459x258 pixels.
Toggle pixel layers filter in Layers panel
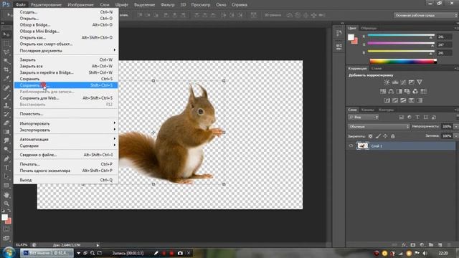401,118
